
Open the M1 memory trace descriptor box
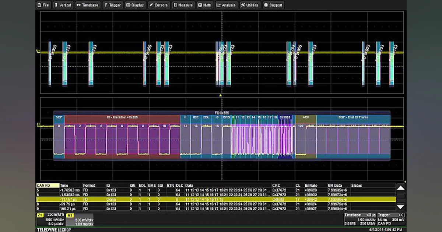point(80,220)
